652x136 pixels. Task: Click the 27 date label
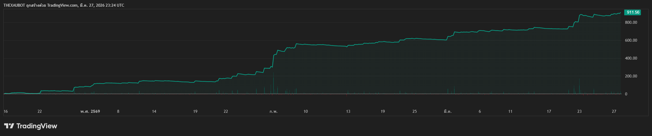coord(614,111)
